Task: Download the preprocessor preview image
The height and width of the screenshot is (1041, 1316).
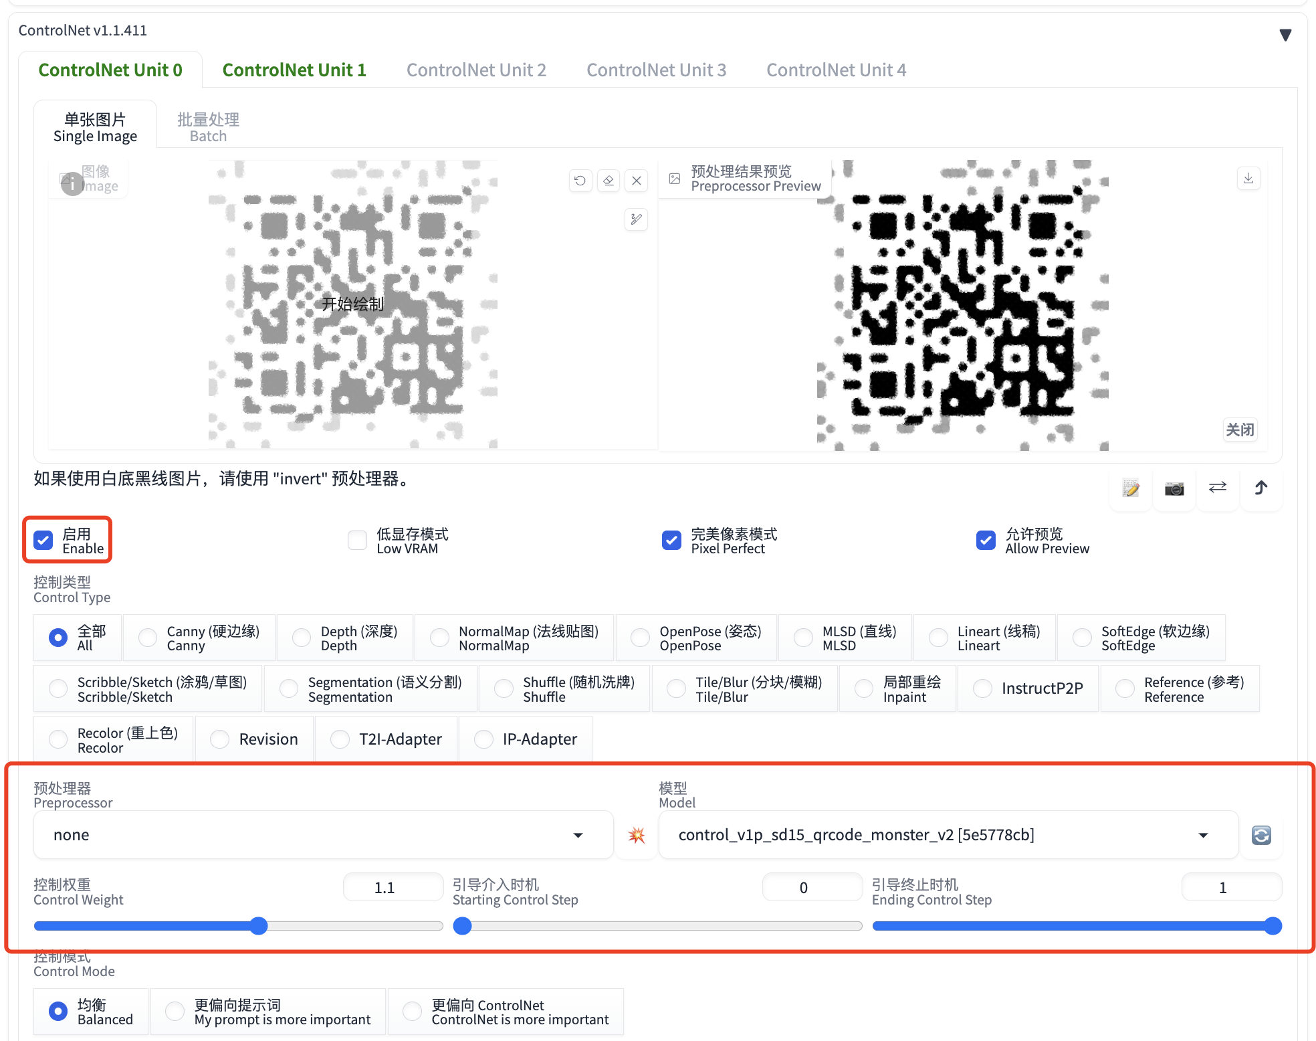Action: click(1248, 179)
